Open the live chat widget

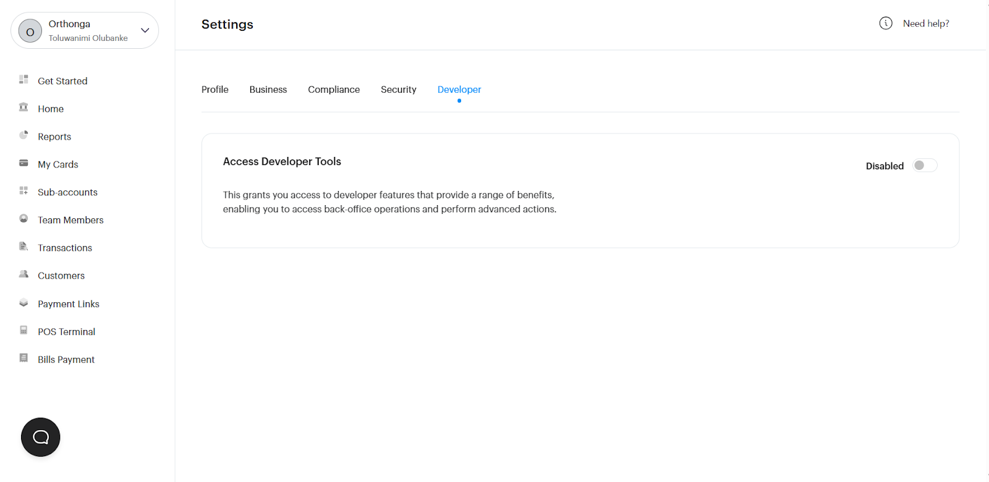pos(41,438)
